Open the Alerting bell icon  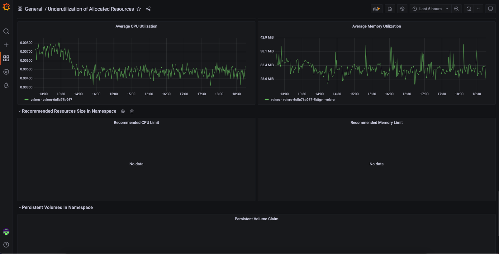point(6,85)
